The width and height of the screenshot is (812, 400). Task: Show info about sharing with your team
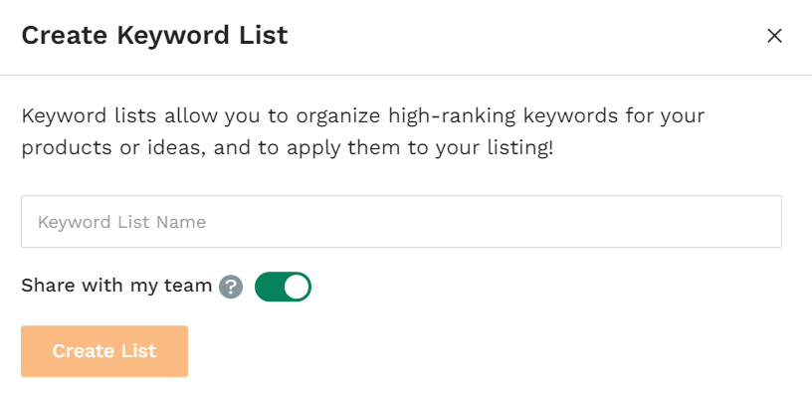point(231,287)
